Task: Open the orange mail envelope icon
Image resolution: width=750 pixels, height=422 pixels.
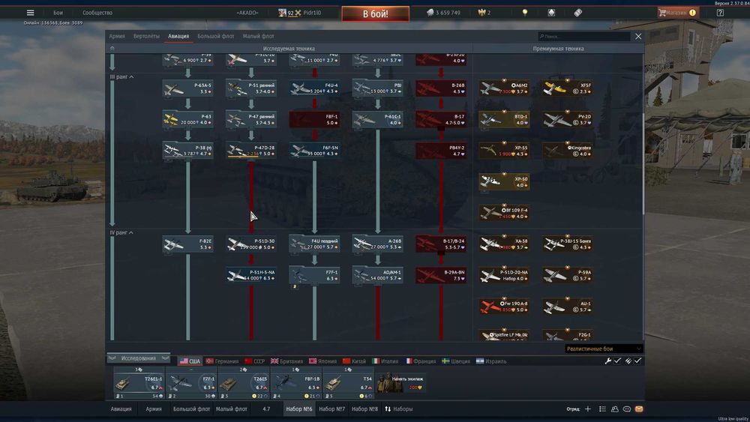Action: (639, 409)
